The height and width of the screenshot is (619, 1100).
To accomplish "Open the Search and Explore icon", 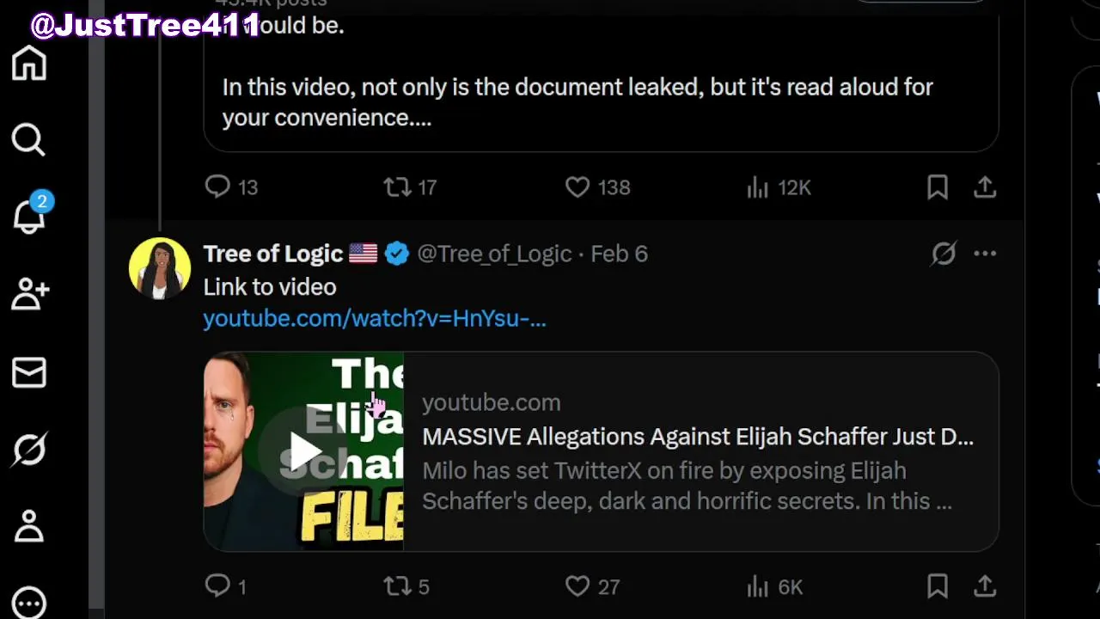I will (28, 139).
